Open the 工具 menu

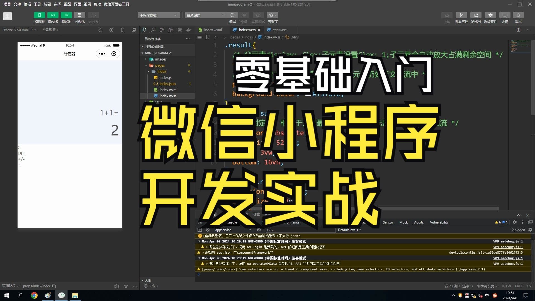coord(37,4)
